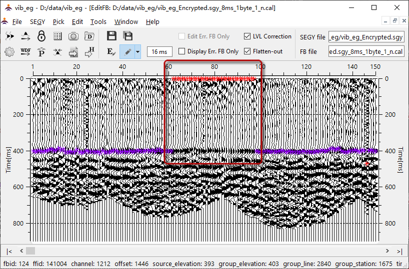Click the folder with D icon
Viewport: 409px width, 269px height.
(89, 36)
